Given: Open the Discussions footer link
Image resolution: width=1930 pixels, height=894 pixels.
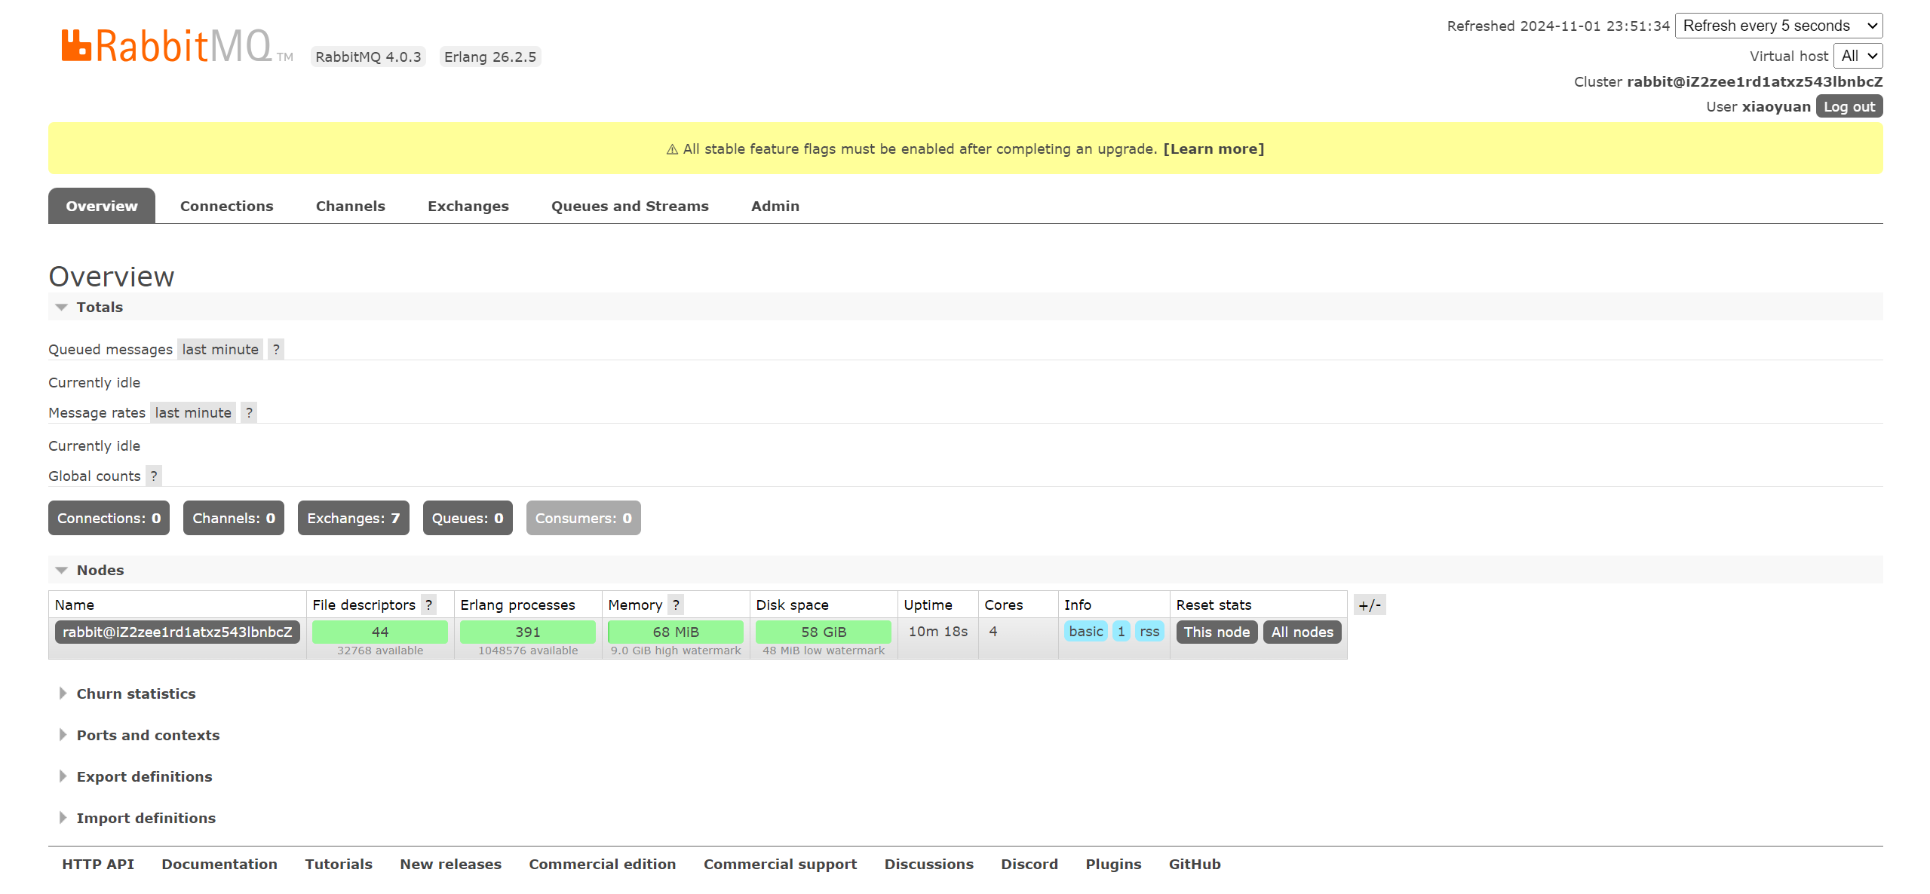Looking at the screenshot, I should tap(929, 864).
